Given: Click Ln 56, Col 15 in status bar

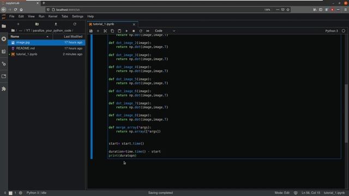Looking at the screenshot, I should pos(311,193).
